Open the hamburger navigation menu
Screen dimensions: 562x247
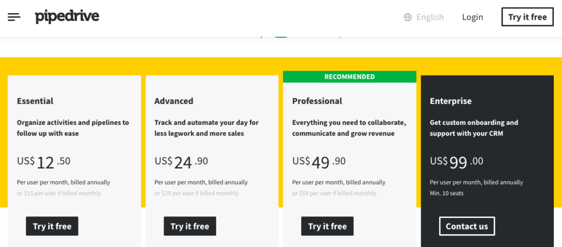pos(14,17)
